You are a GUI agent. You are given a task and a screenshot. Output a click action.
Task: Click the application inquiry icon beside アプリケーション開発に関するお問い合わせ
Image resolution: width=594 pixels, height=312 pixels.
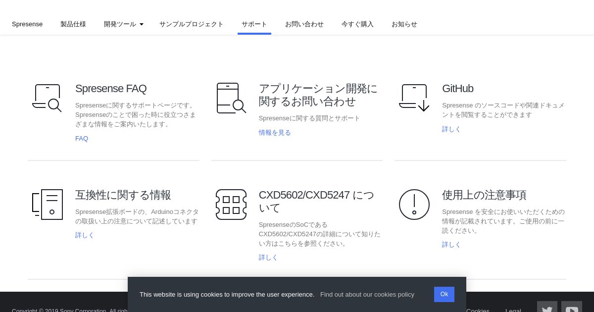click(x=231, y=98)
